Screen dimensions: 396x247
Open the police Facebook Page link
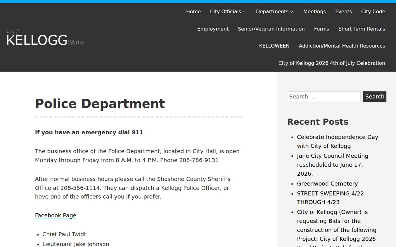click(x=56, y=216)
